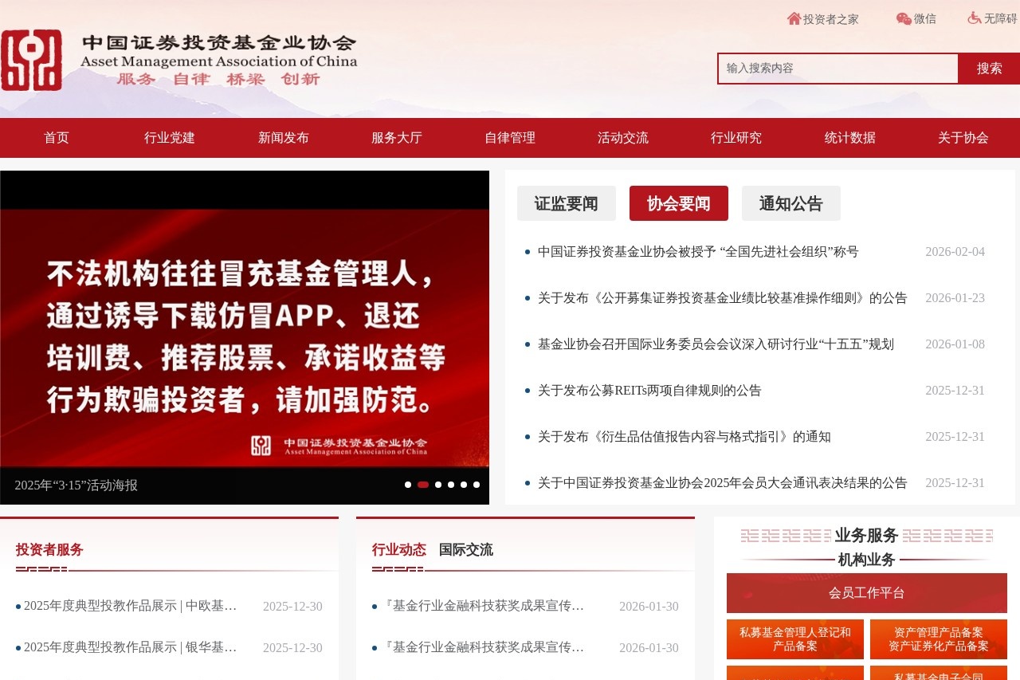Click the 2025年“3·15”活动海报 caption

76,485
